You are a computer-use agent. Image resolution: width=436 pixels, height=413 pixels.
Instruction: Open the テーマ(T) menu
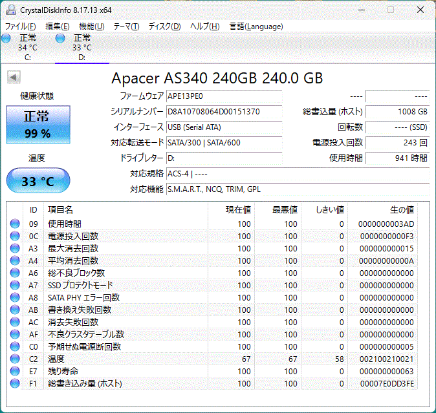[x=127, y=26]
